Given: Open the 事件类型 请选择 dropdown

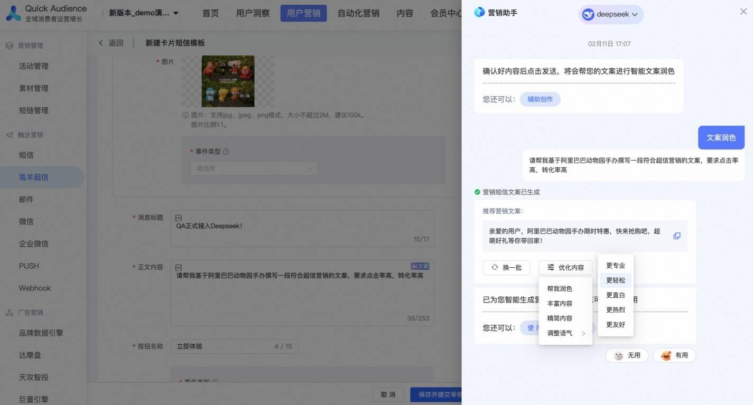Looking at the screenshot, I should 254,168.
